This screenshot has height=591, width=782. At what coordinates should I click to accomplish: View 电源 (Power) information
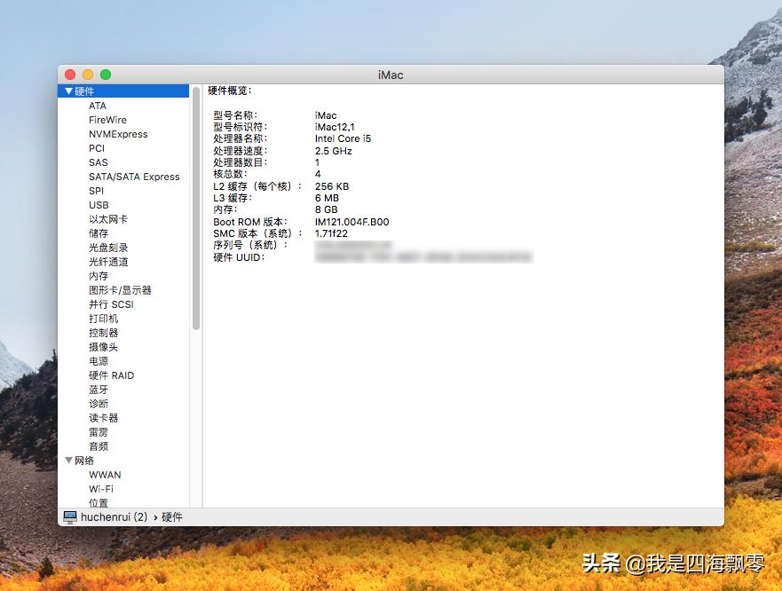click(98, 360)
